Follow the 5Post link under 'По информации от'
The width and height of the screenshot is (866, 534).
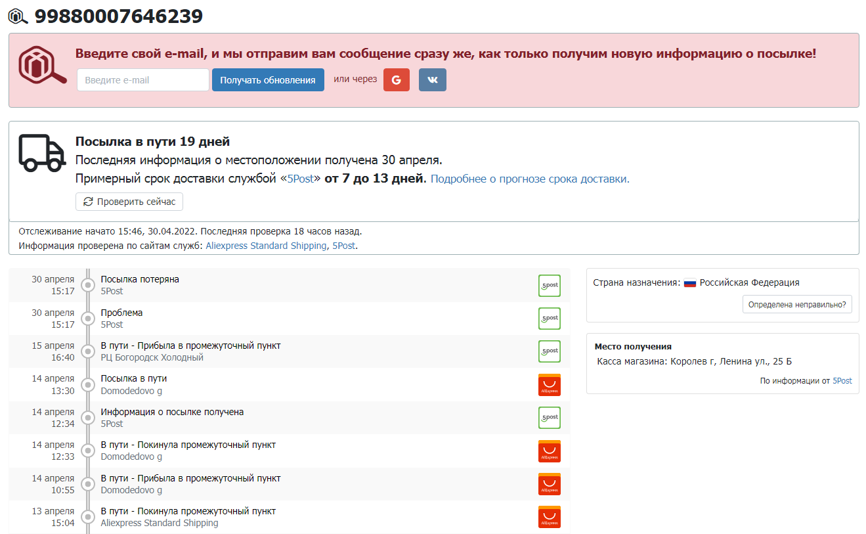842,381
